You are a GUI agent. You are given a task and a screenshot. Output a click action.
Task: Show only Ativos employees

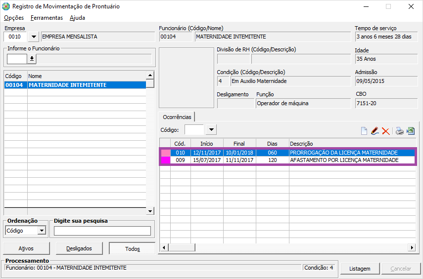tap(26, 248)
